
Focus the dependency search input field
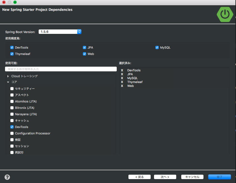61,69
